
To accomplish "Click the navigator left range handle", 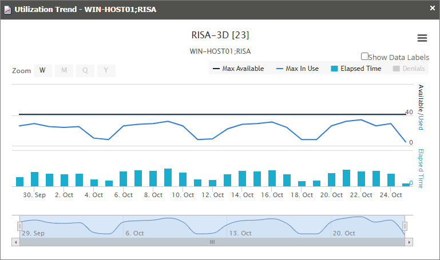I will click(19, 227).
